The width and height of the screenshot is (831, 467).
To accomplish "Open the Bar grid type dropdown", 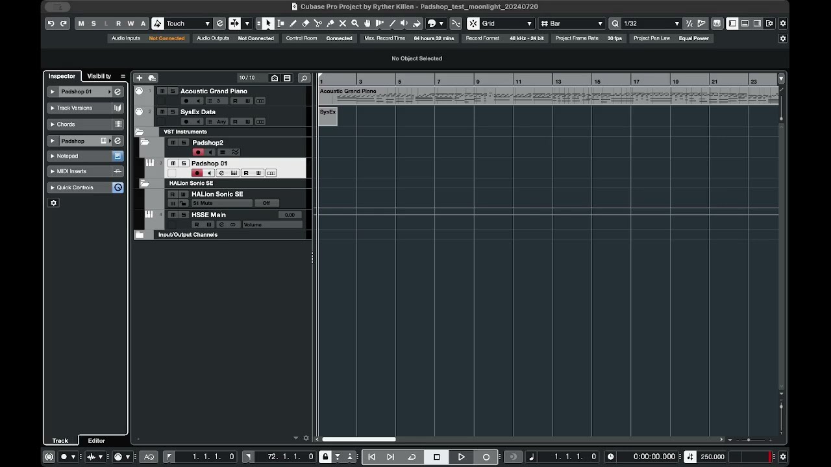I will click(573, 23).
